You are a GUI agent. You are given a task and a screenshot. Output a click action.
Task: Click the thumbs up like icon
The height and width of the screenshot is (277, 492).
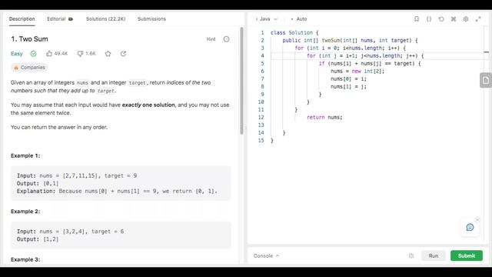pos(49,53)
